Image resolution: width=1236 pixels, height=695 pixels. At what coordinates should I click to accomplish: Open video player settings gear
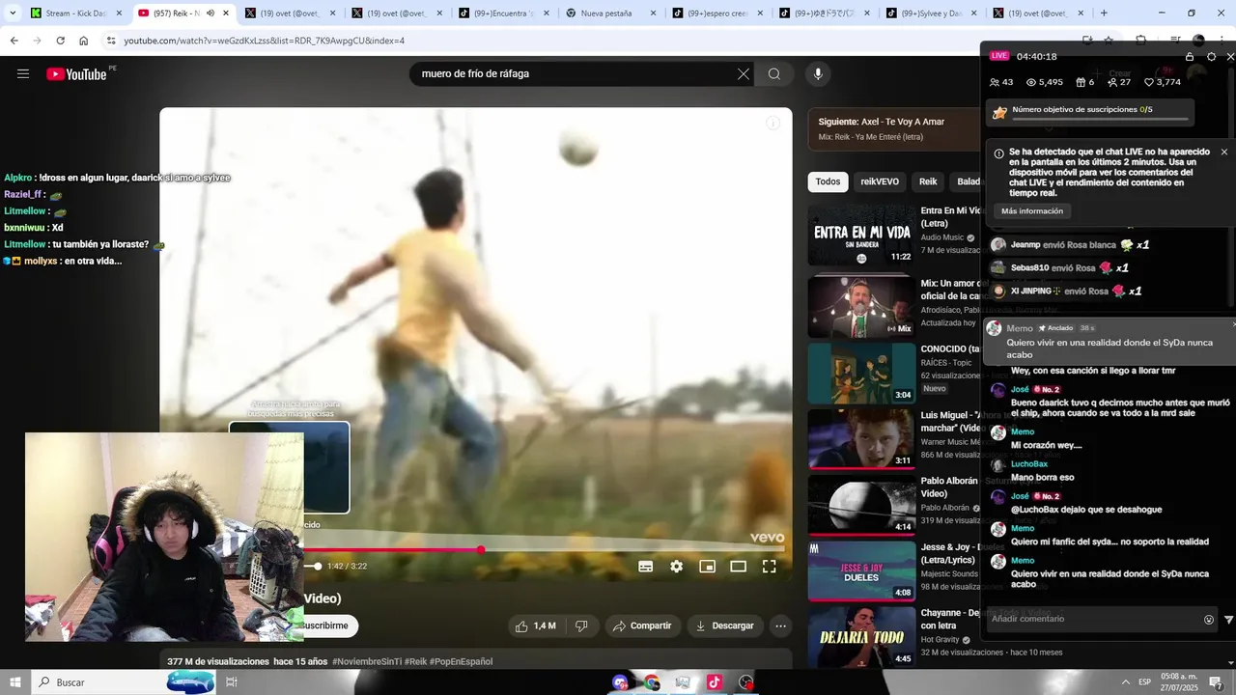[677, 567]
